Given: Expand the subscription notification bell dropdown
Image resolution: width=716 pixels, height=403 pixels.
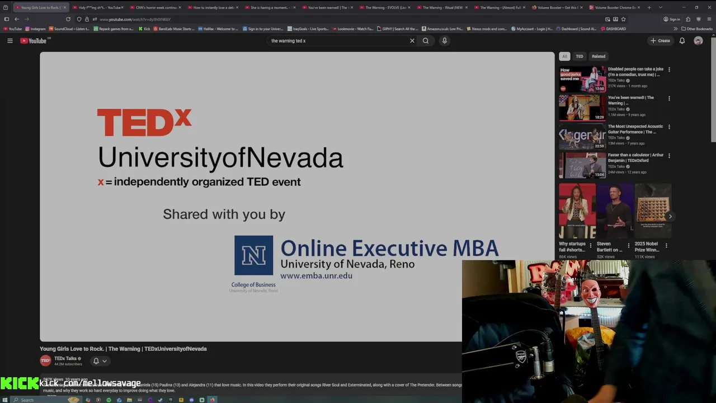Looking at the screenshot, I should [x=100, y=361].
